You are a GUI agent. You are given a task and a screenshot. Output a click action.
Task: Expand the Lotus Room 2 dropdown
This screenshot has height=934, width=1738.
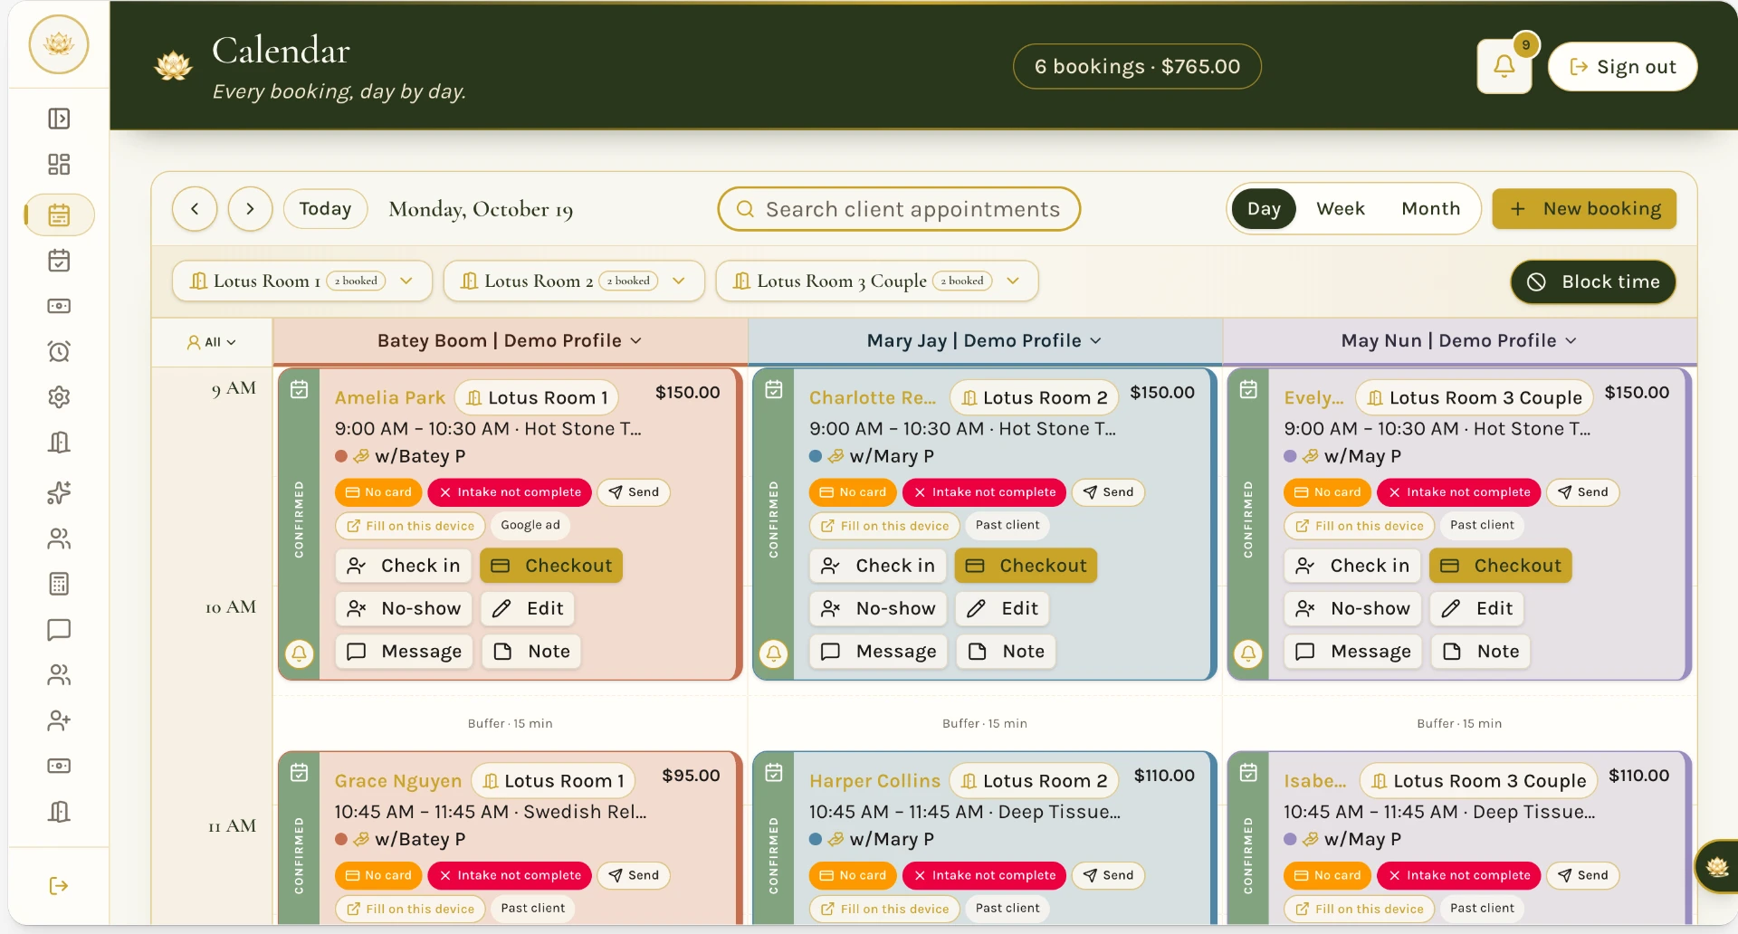(x=574, y=281)
